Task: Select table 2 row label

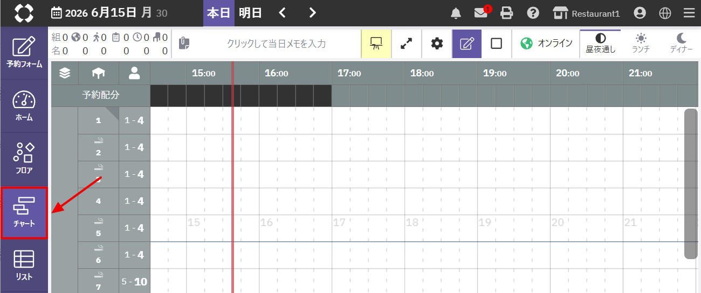Action: tap(98, 147)
